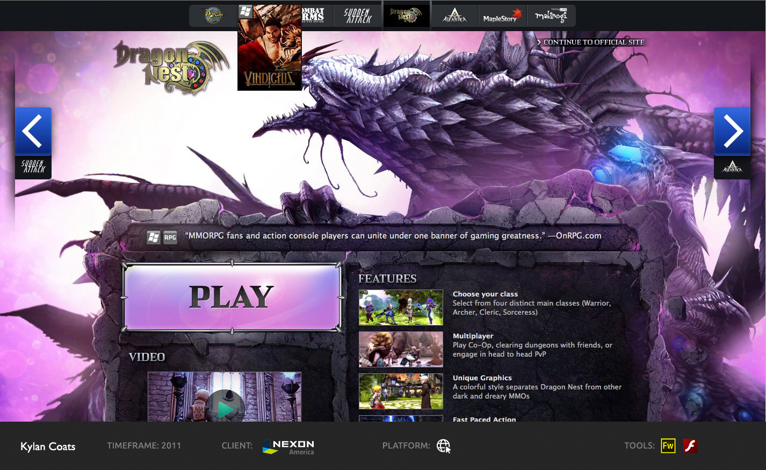The width and height of the screenshot is (766, 470).
Task: Select the active Dragon Nest tab
Action: tap(407, 16)
